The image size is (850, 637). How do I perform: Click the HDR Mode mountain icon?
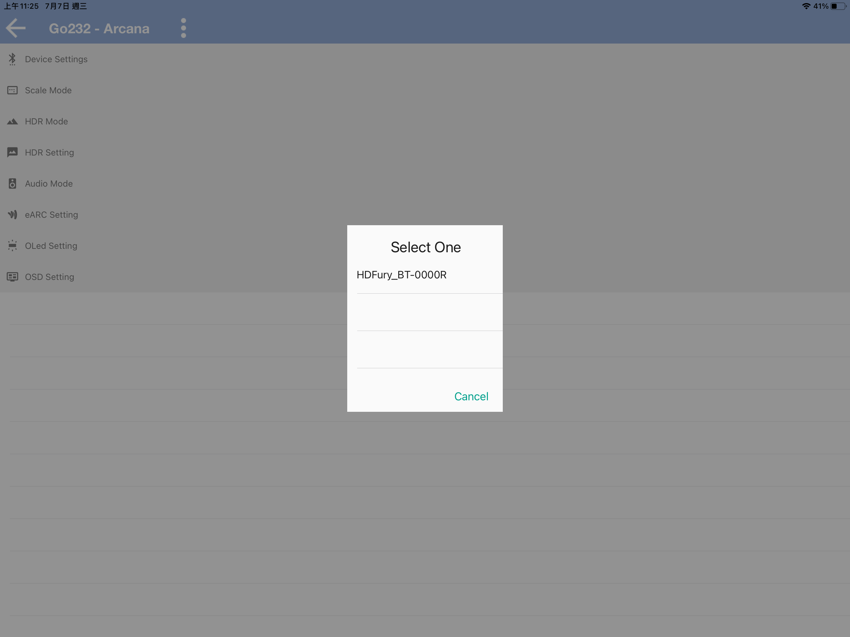12,121
